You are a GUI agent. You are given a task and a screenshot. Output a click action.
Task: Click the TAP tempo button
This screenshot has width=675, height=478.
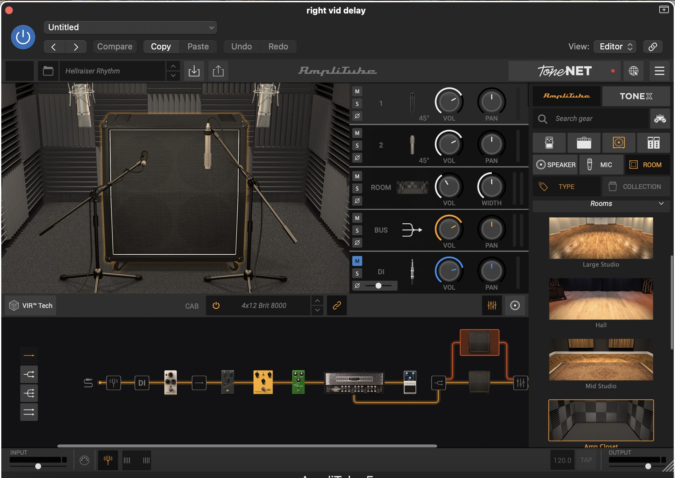[586, 460]
